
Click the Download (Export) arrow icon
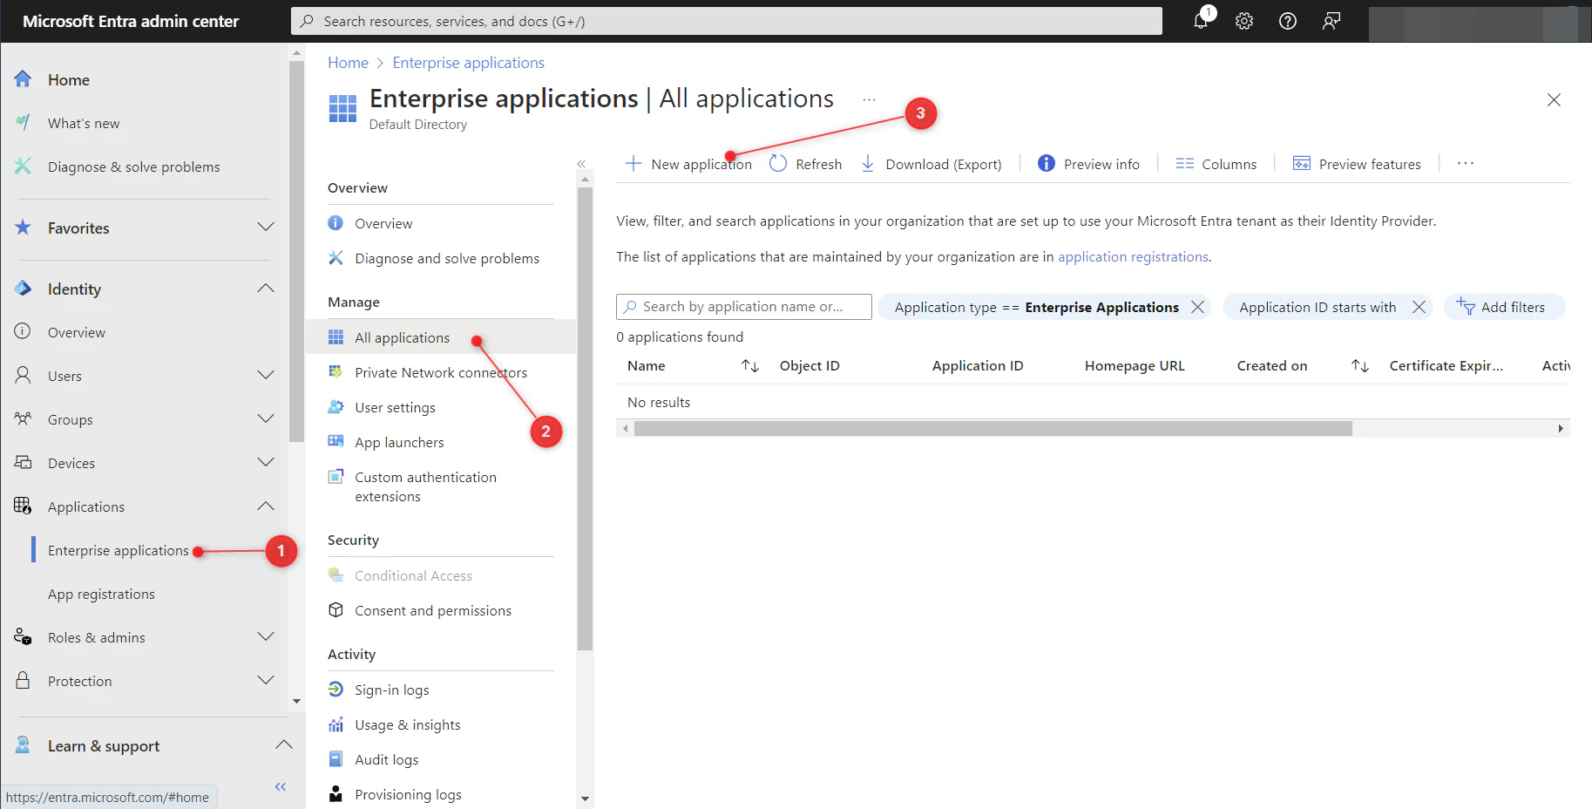(x=868, y=164)
